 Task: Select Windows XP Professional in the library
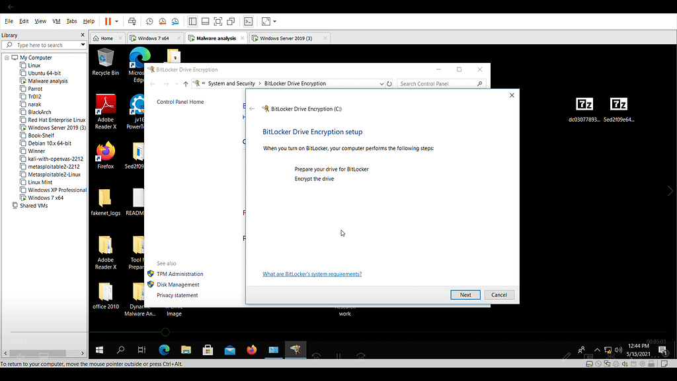[x=57, y=190]
